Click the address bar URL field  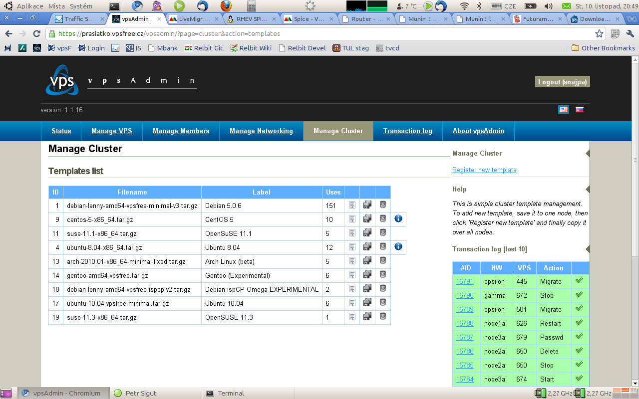pyautogui.click(x=324, y=34)
